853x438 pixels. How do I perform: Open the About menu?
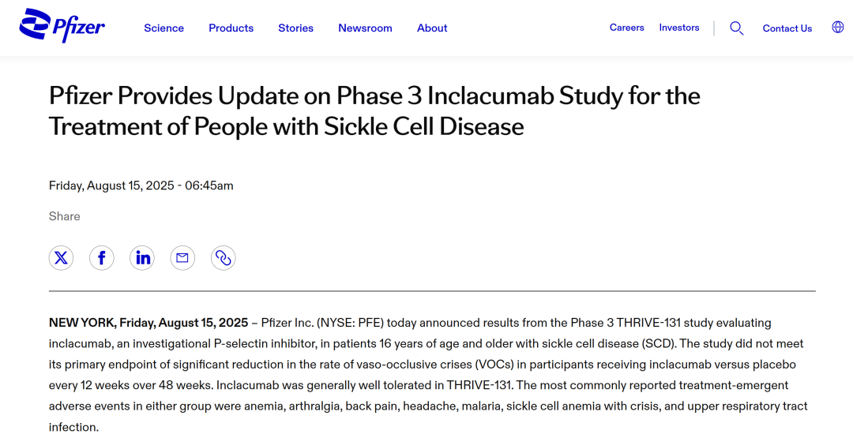click(432, 28)
